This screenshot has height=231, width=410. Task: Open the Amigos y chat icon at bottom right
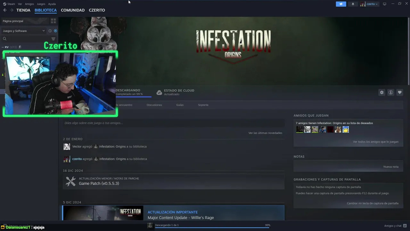(405, 226)
